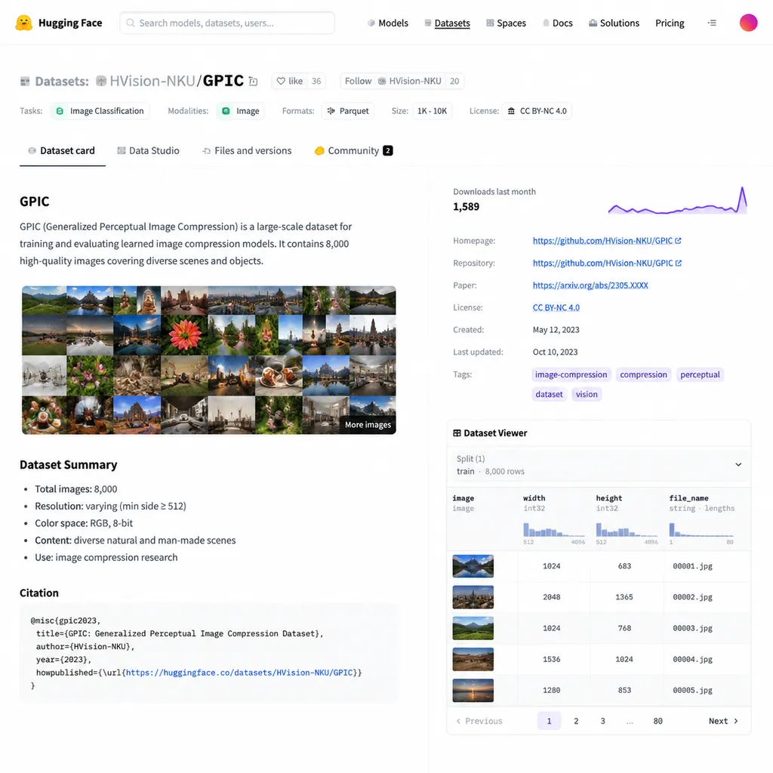Open the hamburger menu icon in navbar
The height and width of the screenshot is (773, 773).
[712, 23]
